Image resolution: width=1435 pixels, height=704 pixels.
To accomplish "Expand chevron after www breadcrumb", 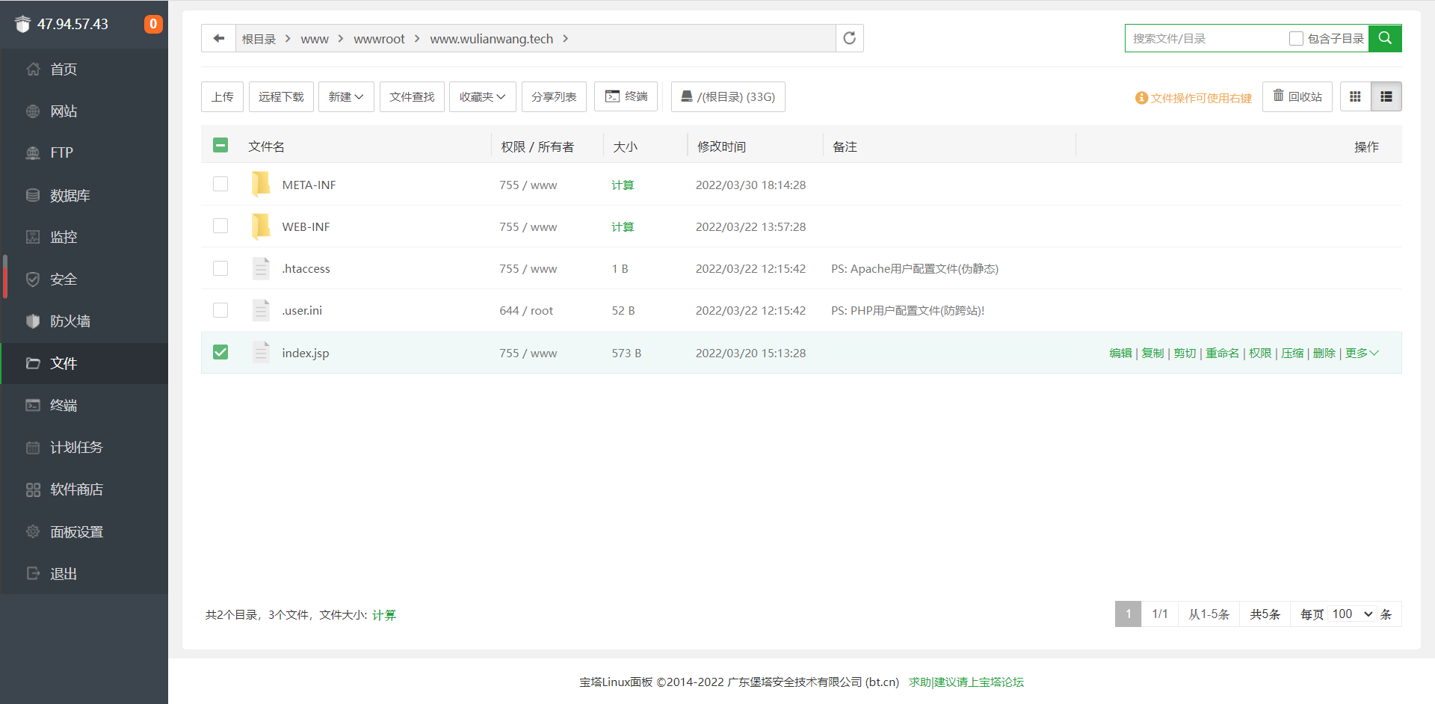I will (341, 38).
